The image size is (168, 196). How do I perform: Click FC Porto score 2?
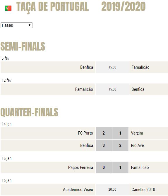click(x=104, y=133)
